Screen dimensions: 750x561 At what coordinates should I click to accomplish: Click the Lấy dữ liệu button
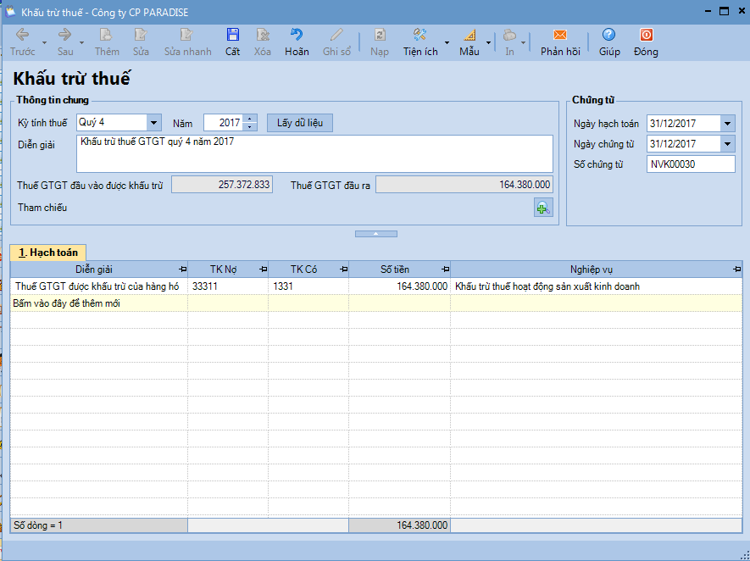pos(300,123)
